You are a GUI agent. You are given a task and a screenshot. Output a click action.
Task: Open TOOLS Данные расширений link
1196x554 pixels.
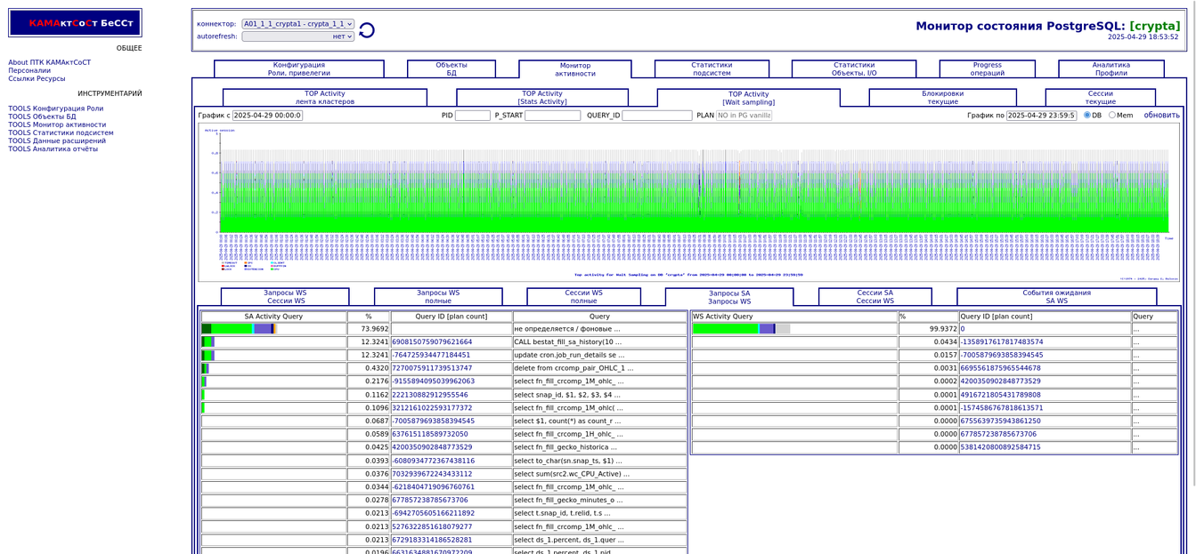click(x=57, y=141)
